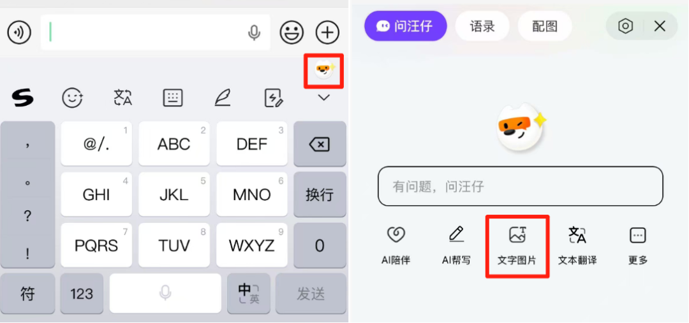The width and height of the screenshot is (689, 323).
Task: Switch to the 符 symbols keyboard
Action: pyautogui.click(x=27, y=294)
